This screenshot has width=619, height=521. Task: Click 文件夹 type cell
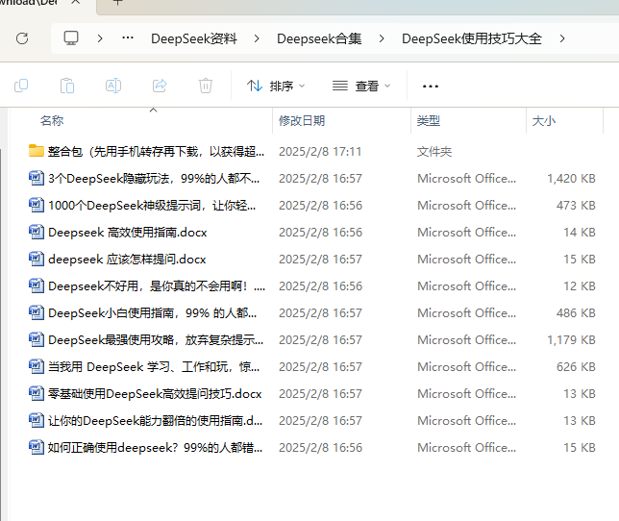[x=434, y=152]
